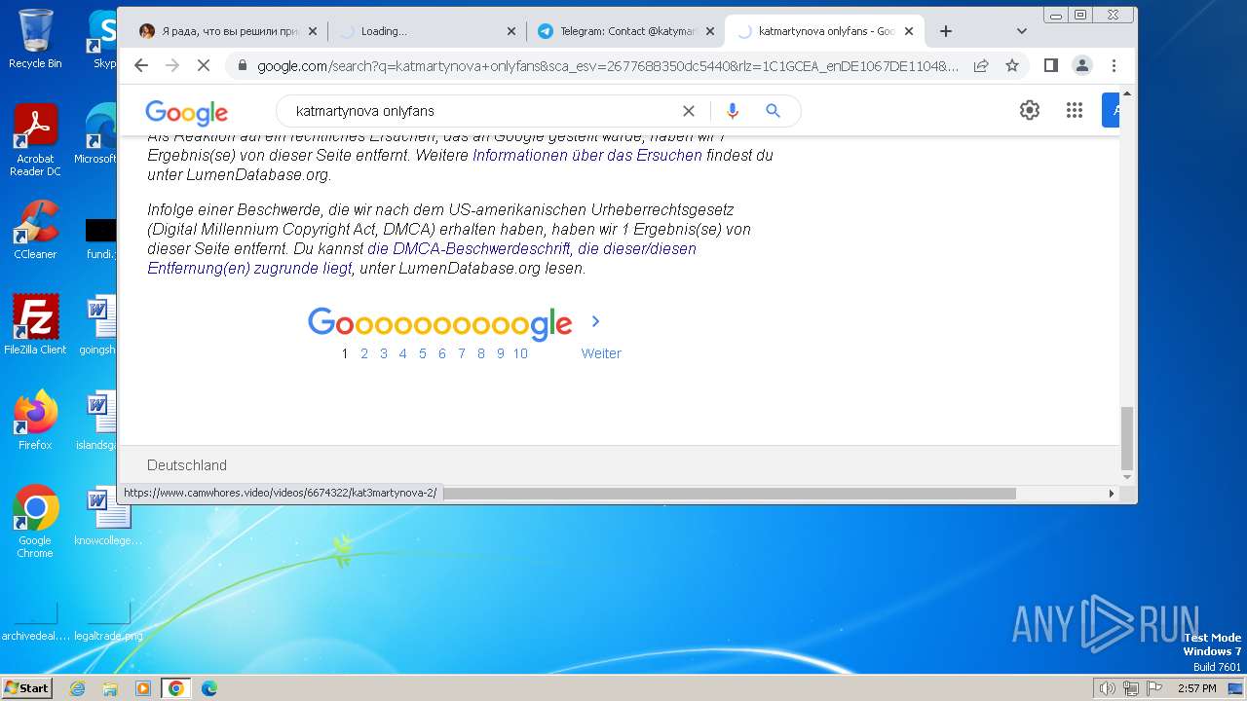The width and height of the screenshot is (1247, 701).
Task: Click the horizontal scrollbar right arrow
Action: point(1112,494)
